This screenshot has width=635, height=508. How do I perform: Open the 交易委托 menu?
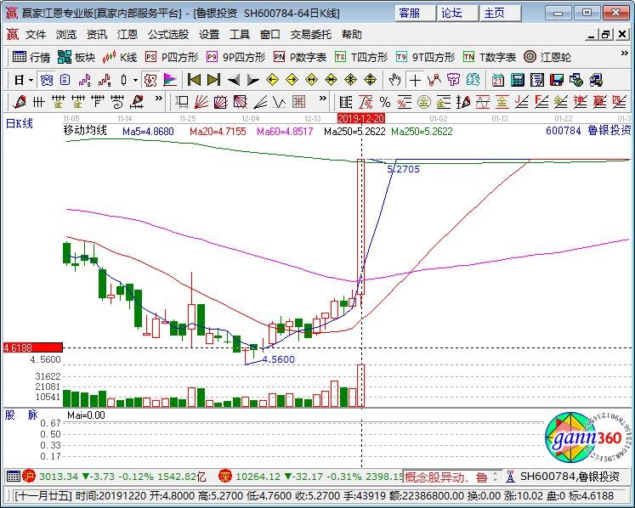click(x=310, y=35)
